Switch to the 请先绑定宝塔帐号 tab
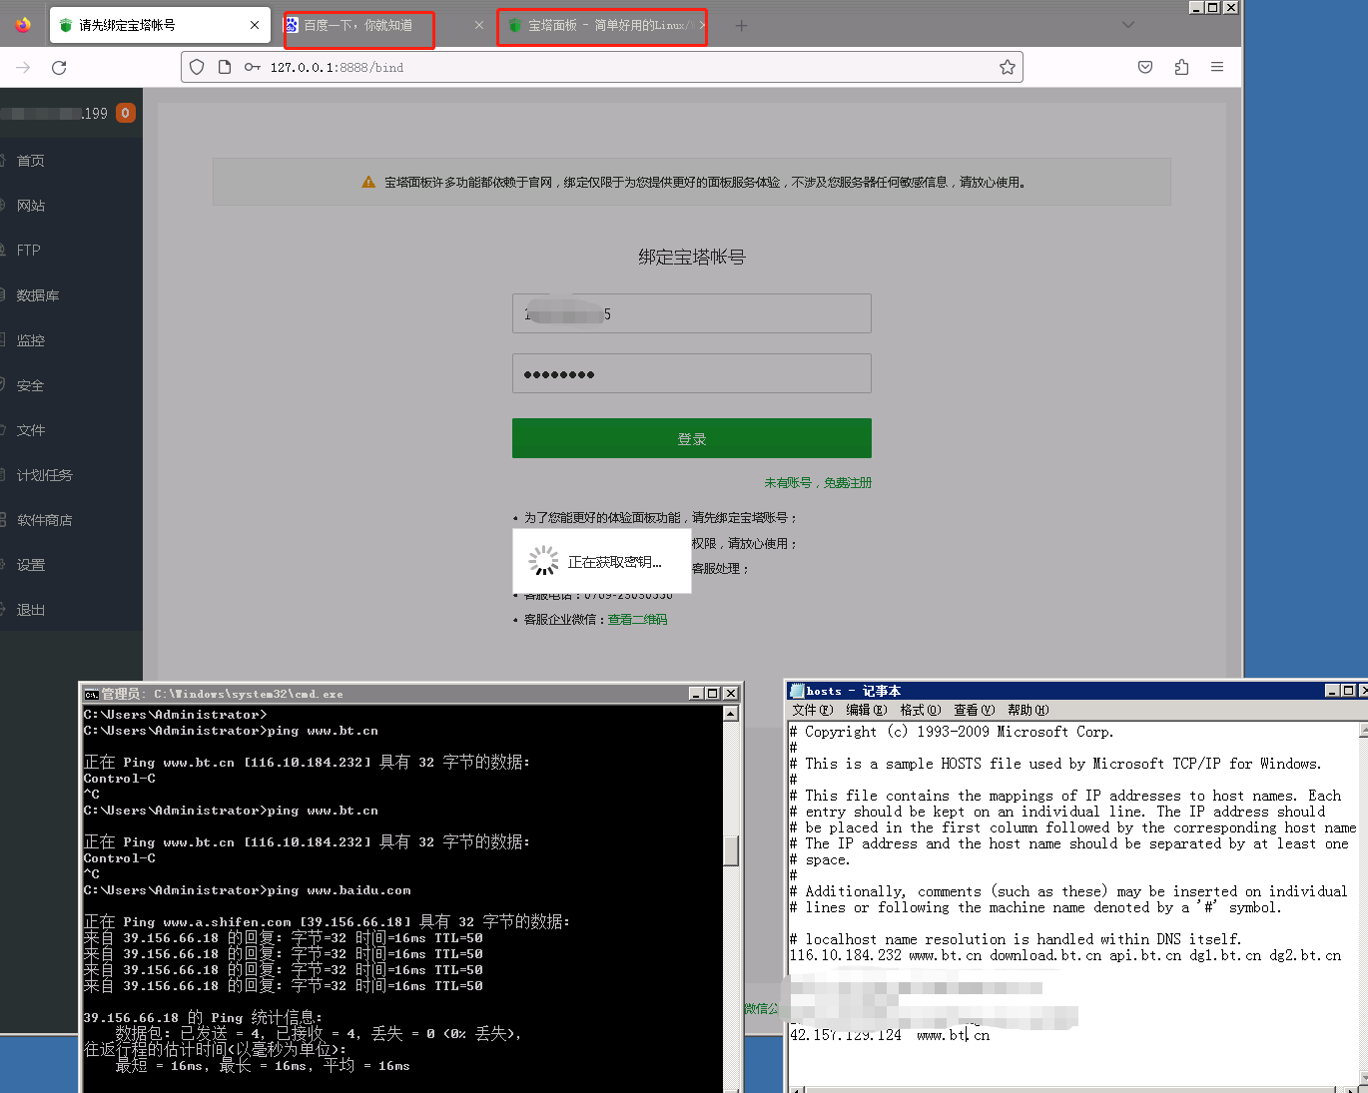 coord(160,25)
